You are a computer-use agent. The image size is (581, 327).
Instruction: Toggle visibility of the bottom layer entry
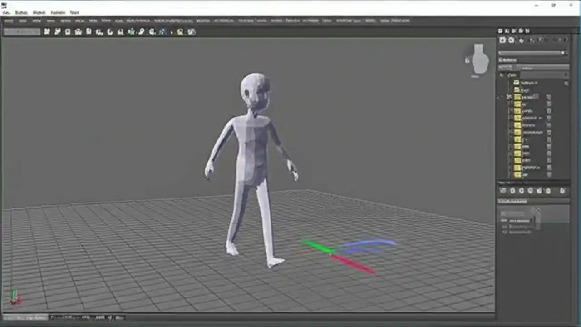coord(548,174)
